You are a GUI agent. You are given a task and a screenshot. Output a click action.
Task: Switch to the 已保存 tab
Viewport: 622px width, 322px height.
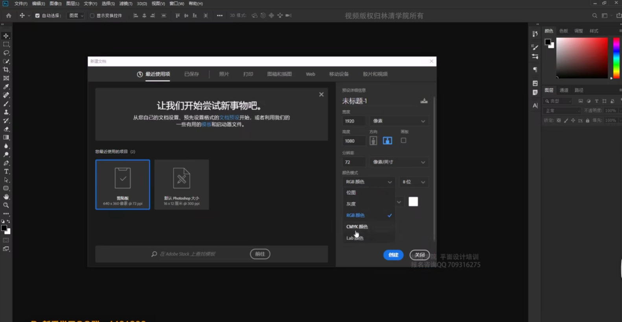click(191, 74)
